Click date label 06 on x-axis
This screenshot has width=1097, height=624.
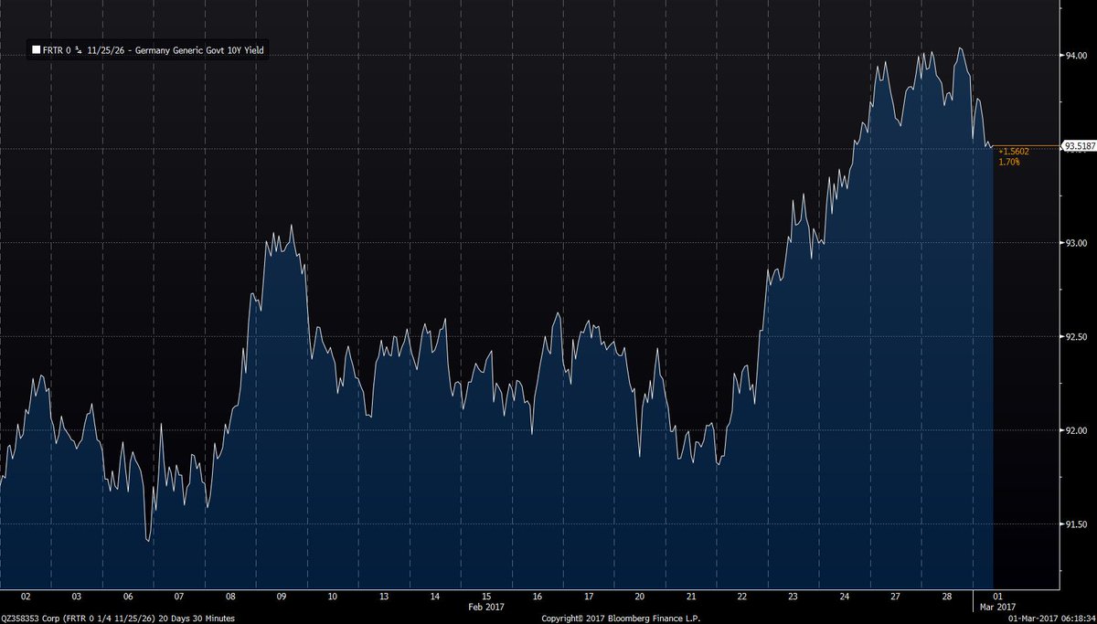point(128,596)
